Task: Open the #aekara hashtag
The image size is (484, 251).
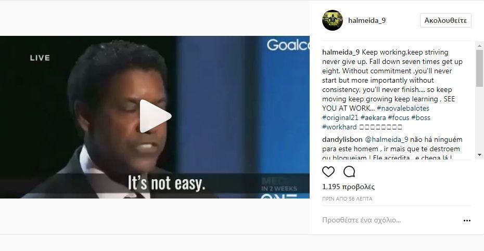Action: pyautogui.click(x=373, y=117)
